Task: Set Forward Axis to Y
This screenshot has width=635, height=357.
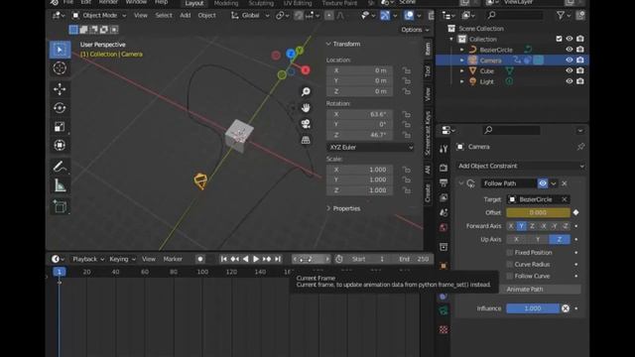Action: [521, 226]
